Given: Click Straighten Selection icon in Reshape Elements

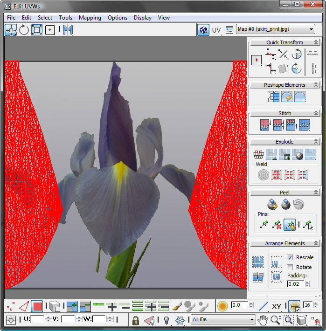Looking at the screenshot, I should (274, 97).
